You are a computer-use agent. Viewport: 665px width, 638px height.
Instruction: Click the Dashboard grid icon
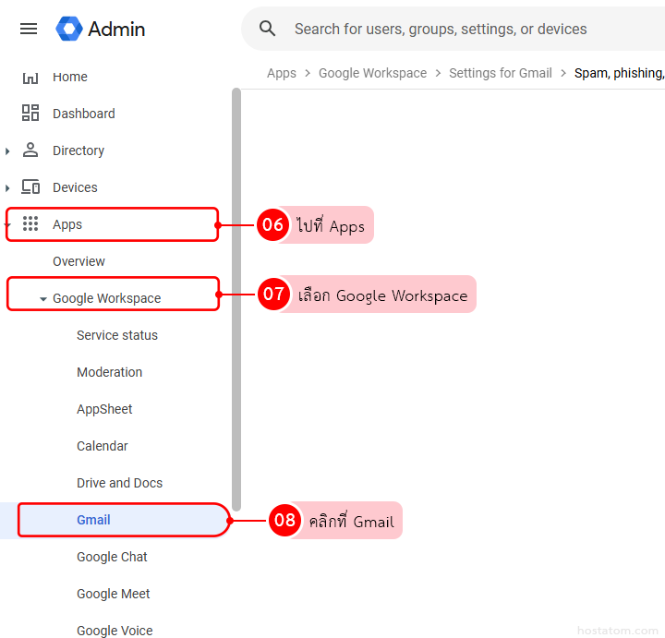pos(30,114)
